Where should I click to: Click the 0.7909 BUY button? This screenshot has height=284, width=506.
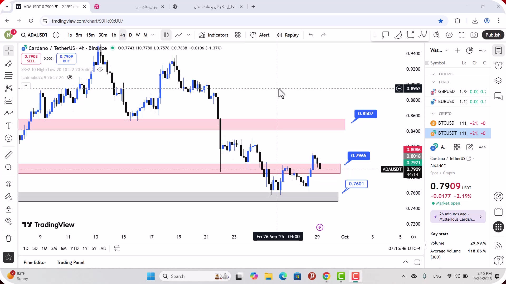coord(66,59)
